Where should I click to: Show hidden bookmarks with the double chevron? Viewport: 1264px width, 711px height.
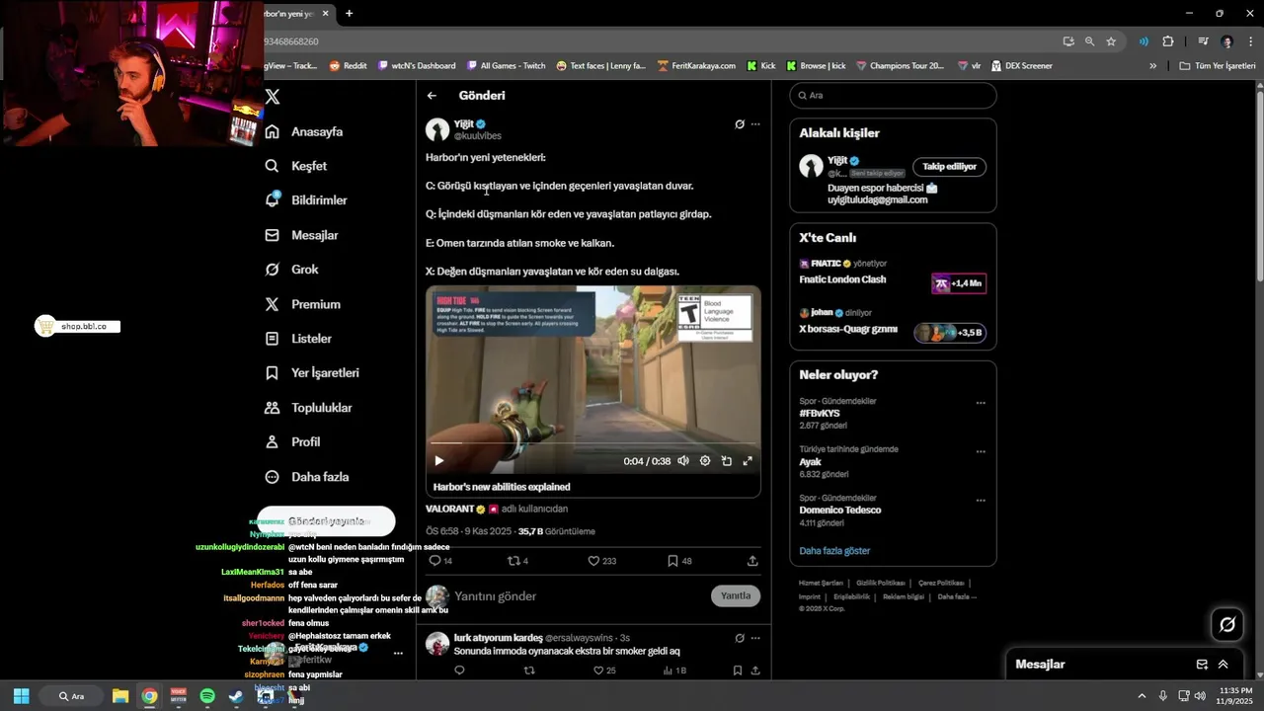point(1152,66)
